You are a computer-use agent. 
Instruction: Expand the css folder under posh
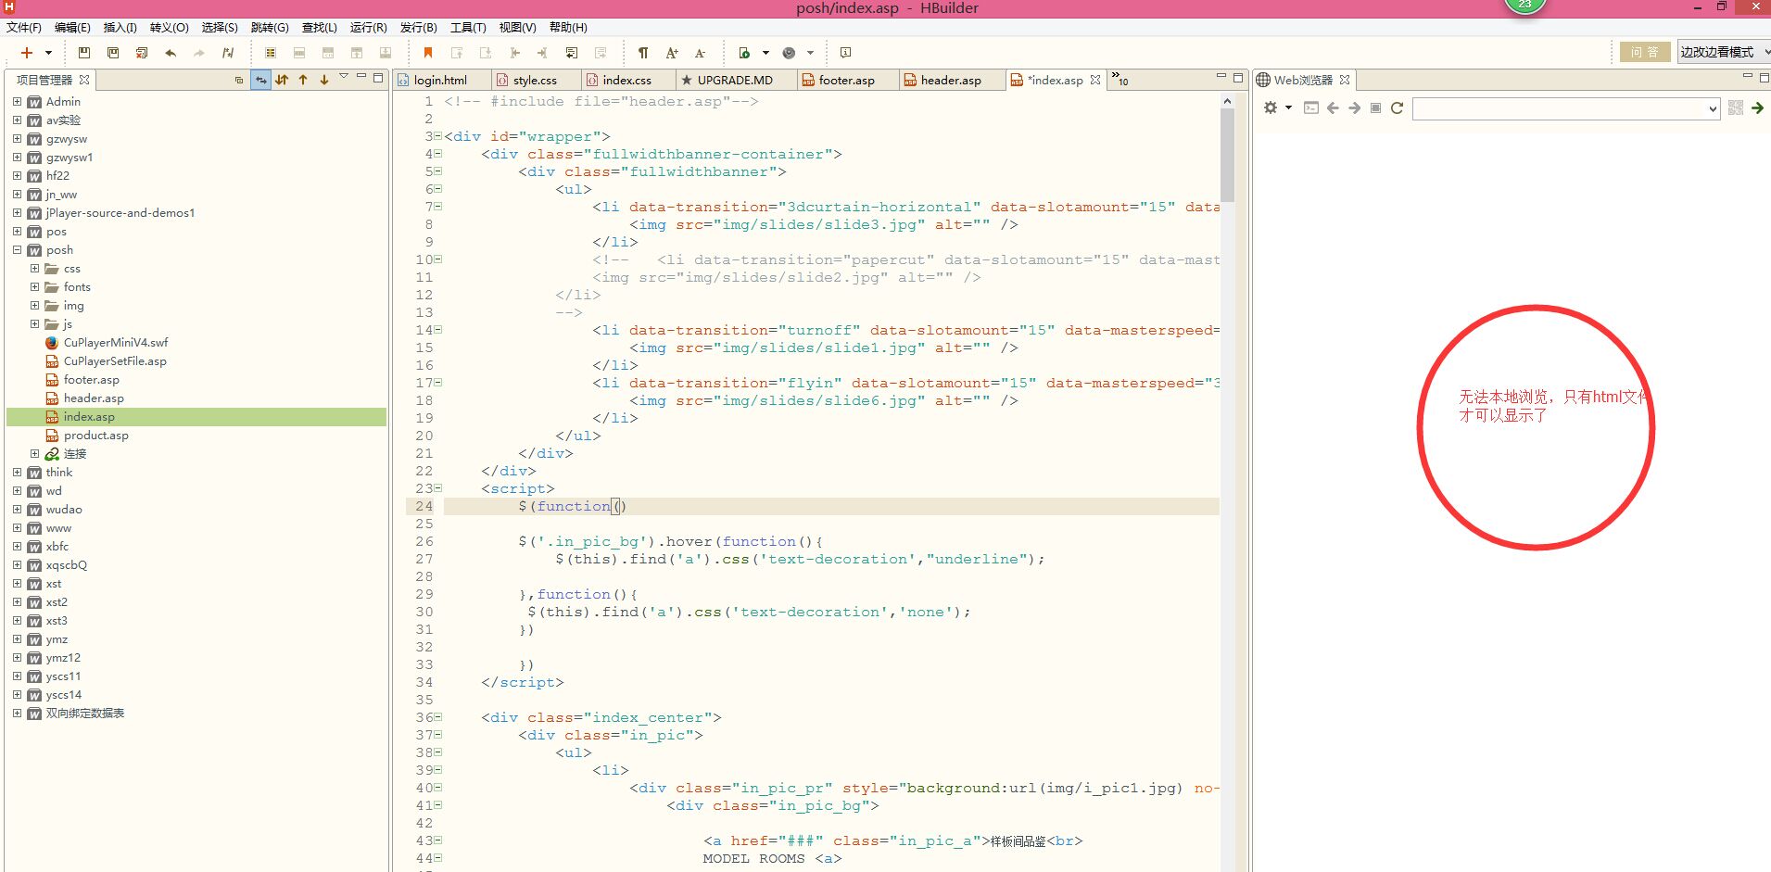(x=35, y=269)
